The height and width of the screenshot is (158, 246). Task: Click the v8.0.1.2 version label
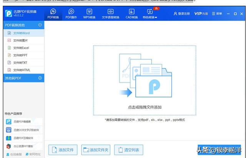pos(18,15)
